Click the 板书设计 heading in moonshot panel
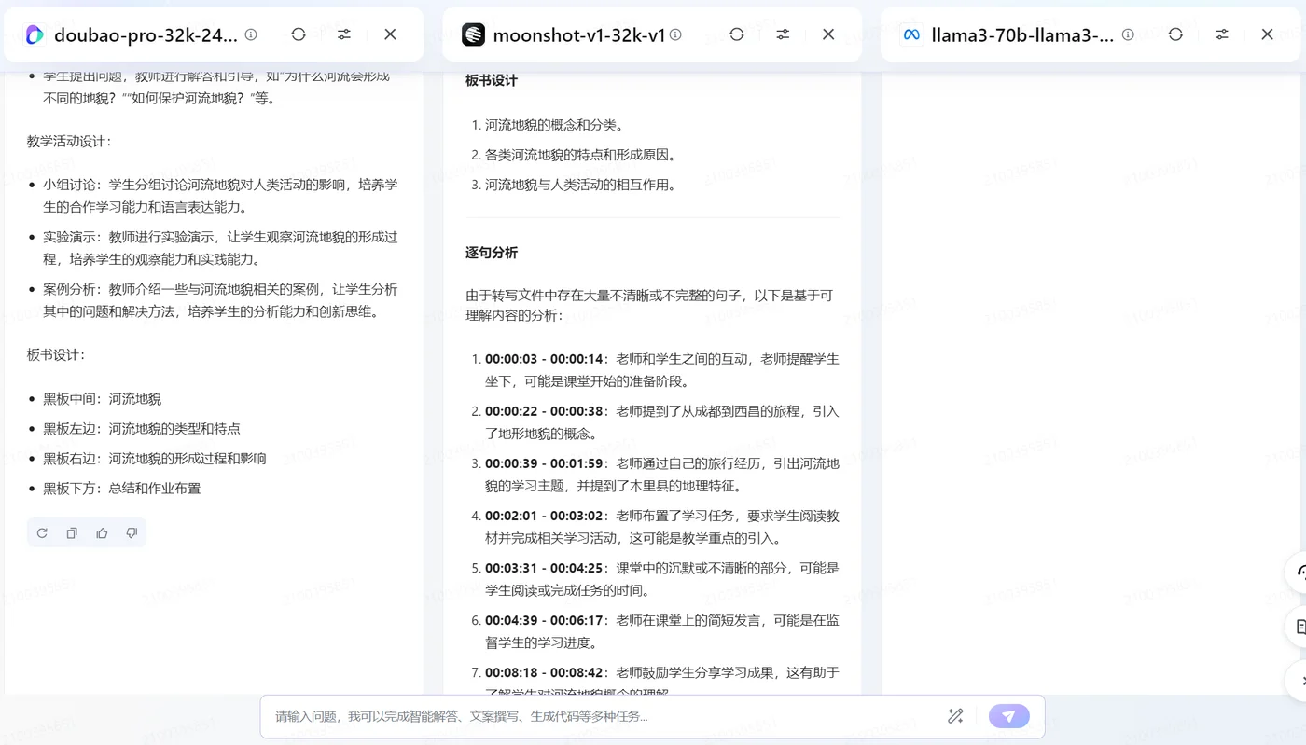Viewport: 1306px width, 745px height. (492, 80)
